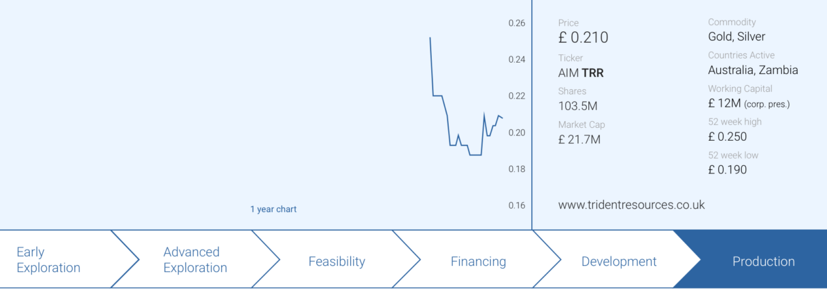Click the Australia, Zambia countries text
The width and height of the screenshot is (827, 306).
753,70
